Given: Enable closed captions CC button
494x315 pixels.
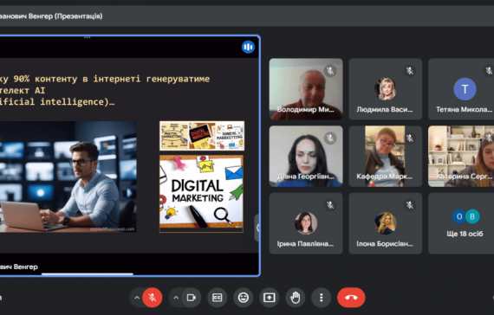Looking at the screenshot, I should (x=217, y=298).
